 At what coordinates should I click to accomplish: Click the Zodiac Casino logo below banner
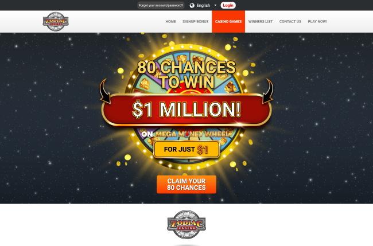(x=187, y=224)
